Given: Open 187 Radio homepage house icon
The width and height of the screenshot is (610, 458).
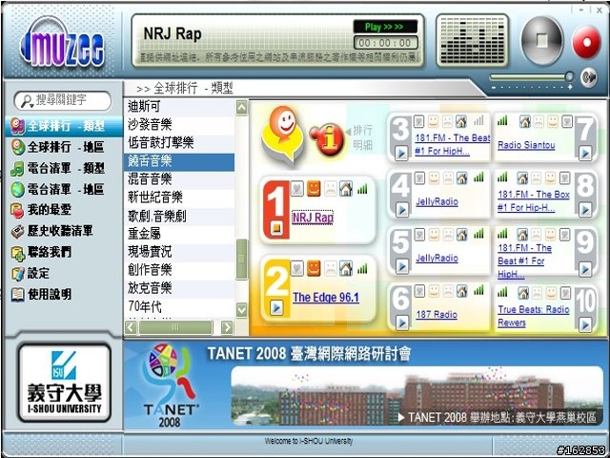Looking at the screenshot, I should 461,291.
